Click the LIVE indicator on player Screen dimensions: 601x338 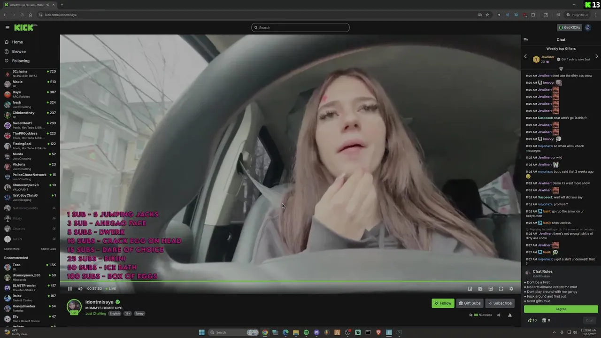(111, 289)
